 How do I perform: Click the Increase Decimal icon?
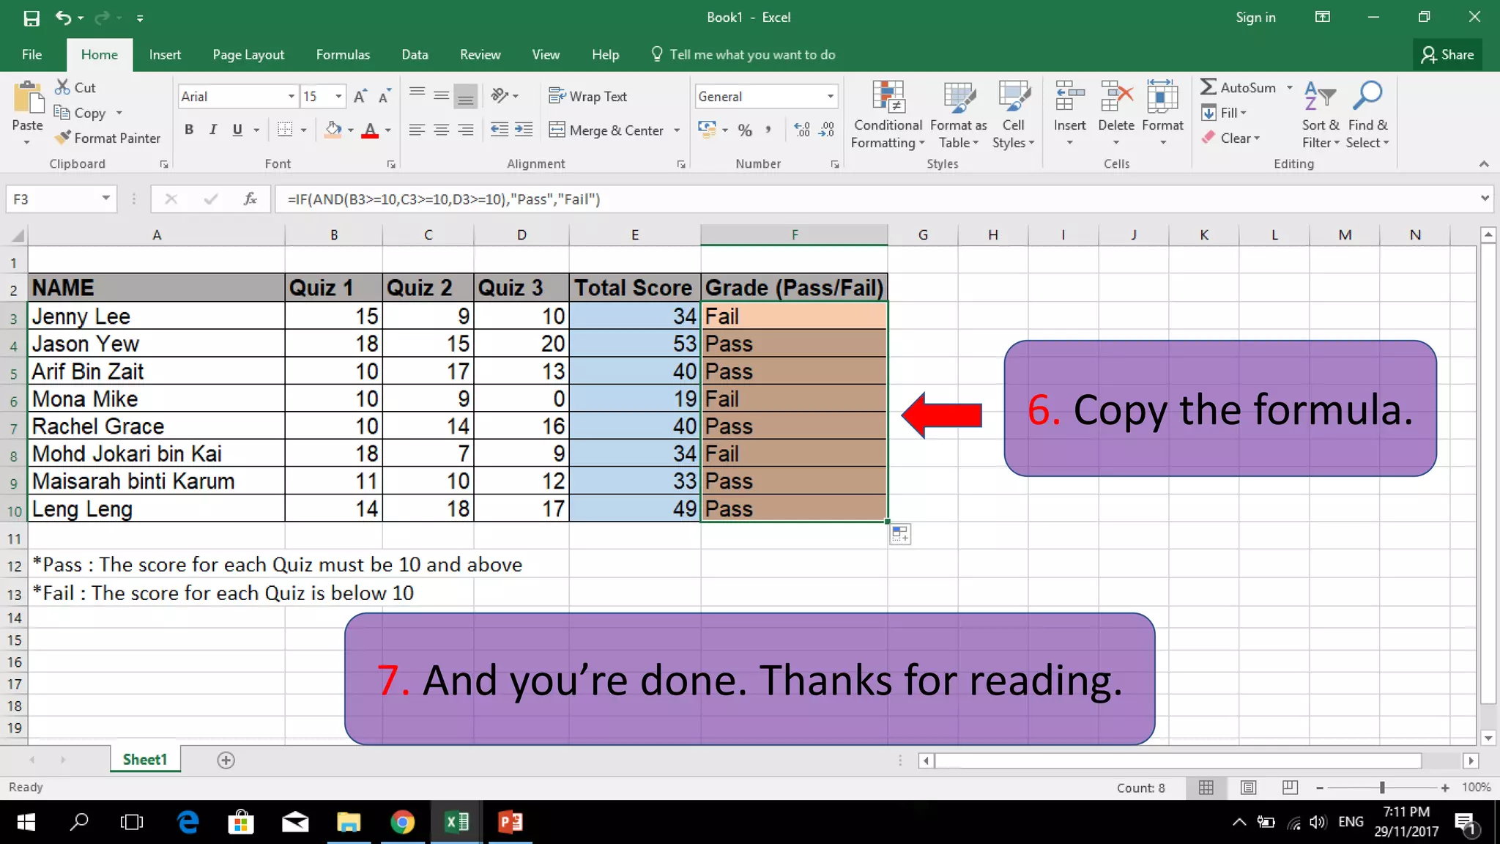click(x=802, y=130)
